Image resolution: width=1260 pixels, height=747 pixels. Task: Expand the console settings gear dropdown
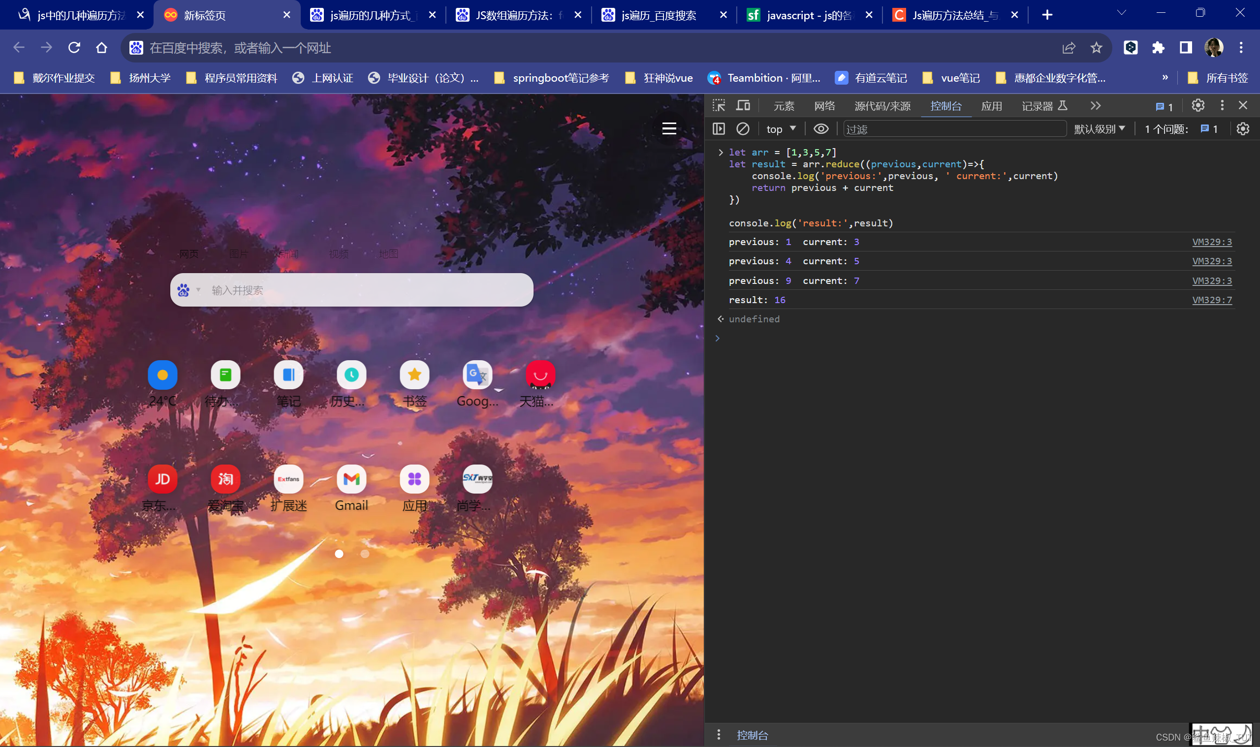click(1243, 129)
